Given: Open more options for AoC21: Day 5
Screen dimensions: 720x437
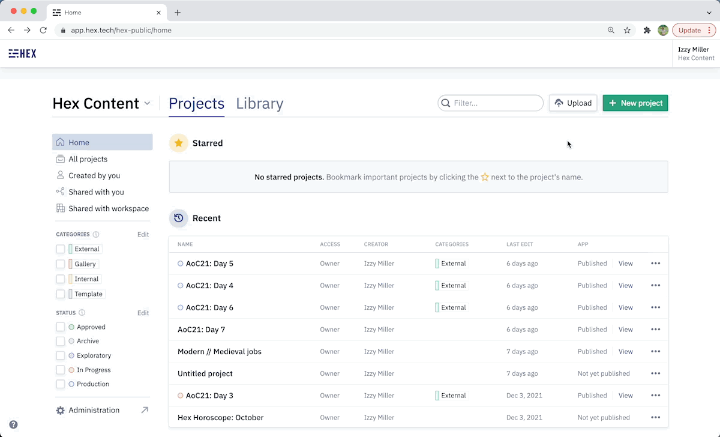Looking at the screenshot, I should [655, 264].
